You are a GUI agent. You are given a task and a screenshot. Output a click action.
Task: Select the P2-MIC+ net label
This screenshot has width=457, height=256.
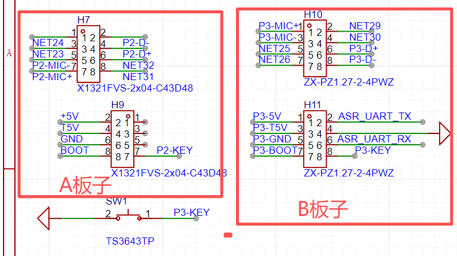click(52, 77)
